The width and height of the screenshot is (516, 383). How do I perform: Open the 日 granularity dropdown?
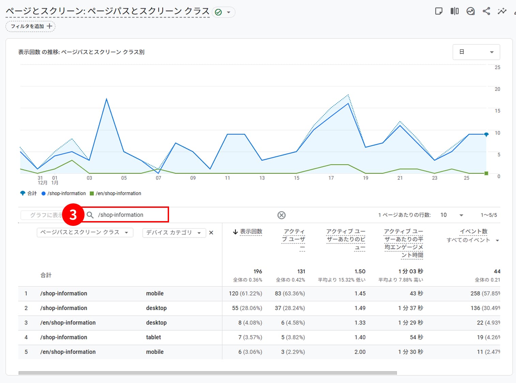tap(476, 52)
